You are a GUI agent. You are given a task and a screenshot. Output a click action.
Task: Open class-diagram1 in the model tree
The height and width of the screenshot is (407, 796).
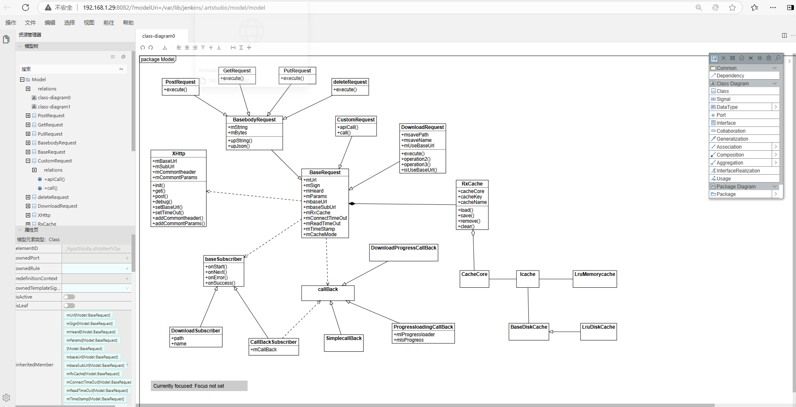[54, 107]
